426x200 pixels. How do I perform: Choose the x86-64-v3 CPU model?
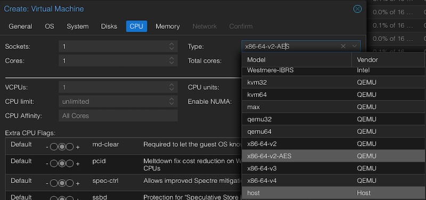point(334,169)
